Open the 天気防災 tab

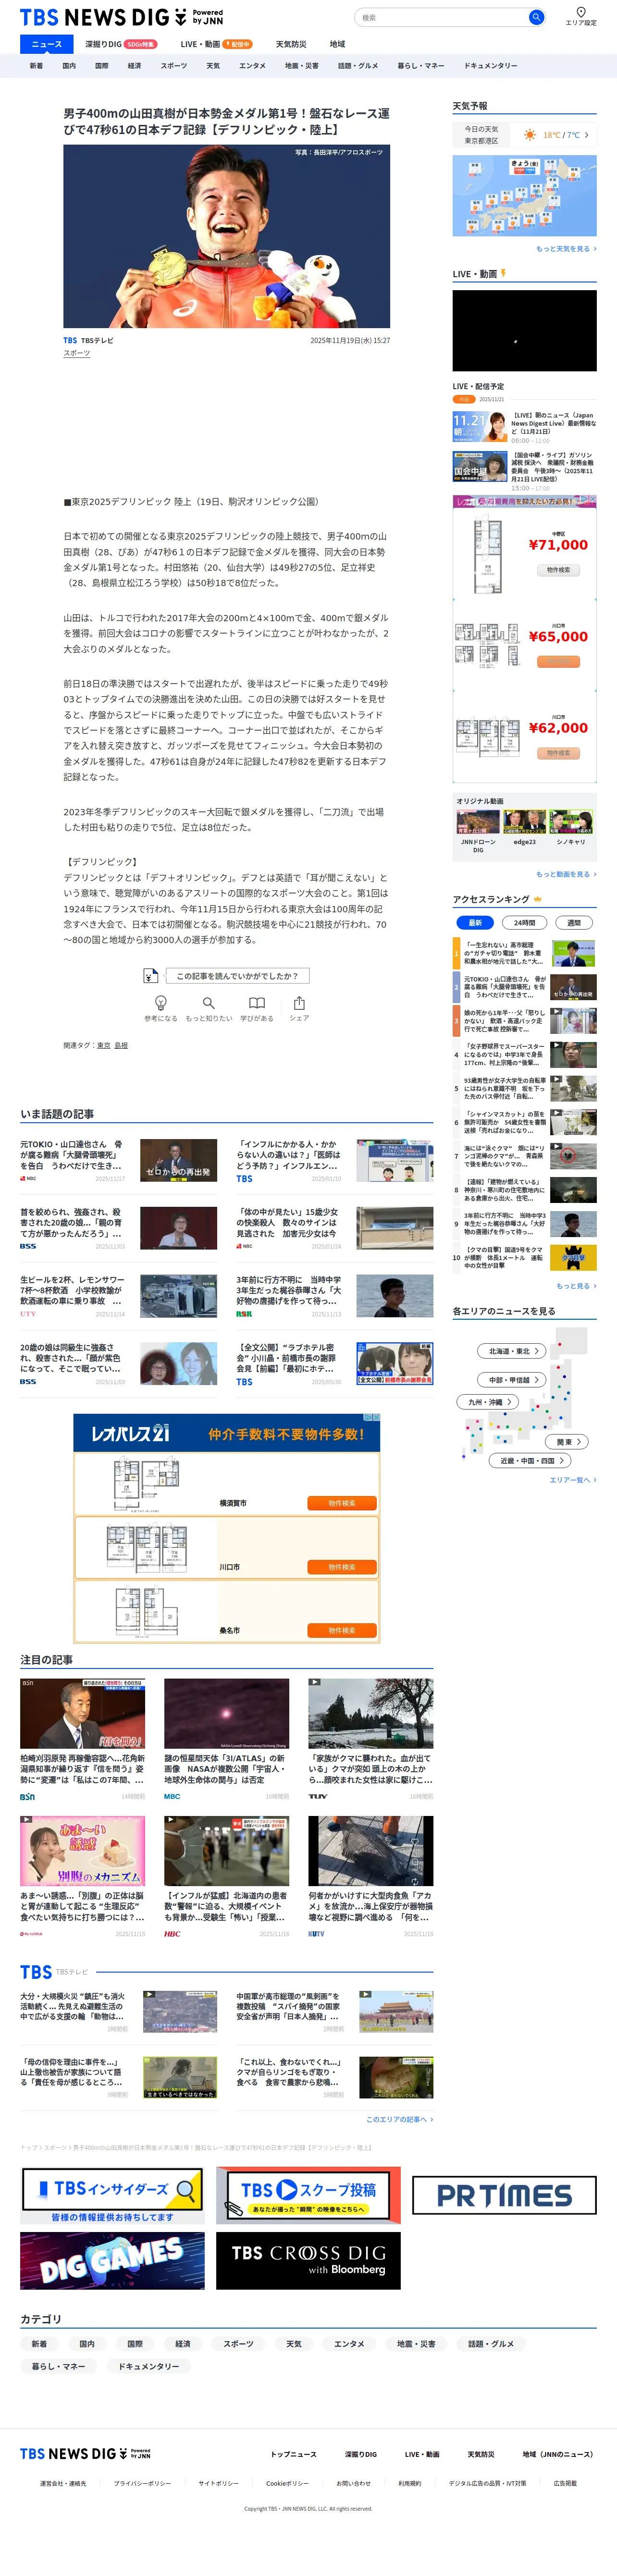[x=291, y=44]
